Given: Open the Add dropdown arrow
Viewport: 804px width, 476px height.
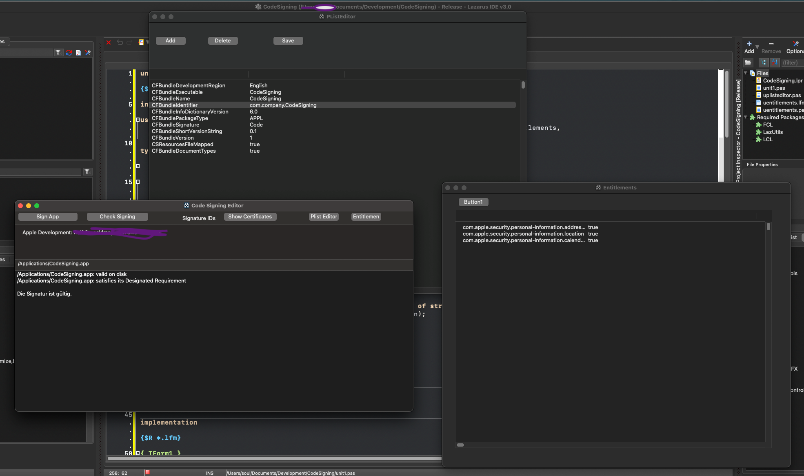Looking at the screenshot, I should [757, 47].
